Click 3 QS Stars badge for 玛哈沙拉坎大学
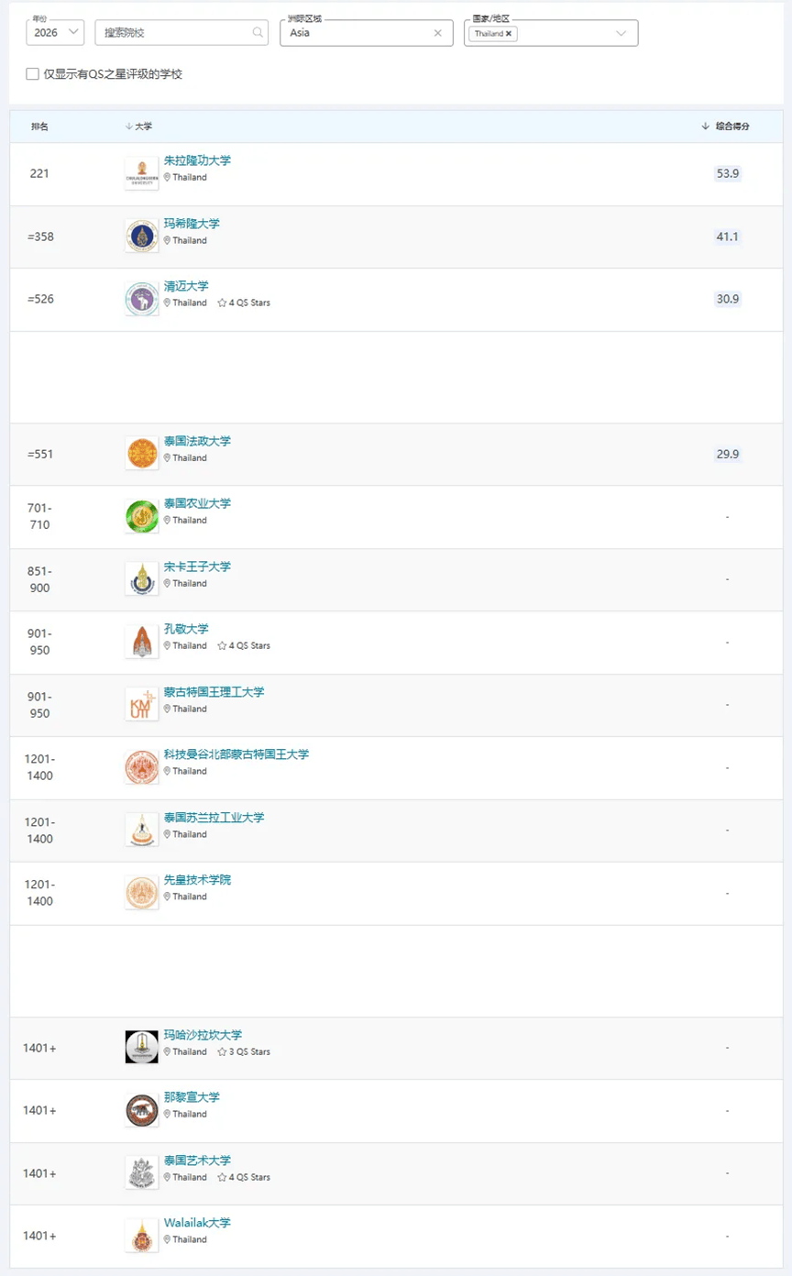Screen dimensions: 792x1276 point(244,1051)
